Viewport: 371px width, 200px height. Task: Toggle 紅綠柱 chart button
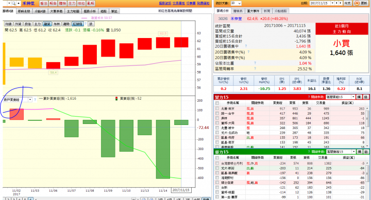(78, 24)
